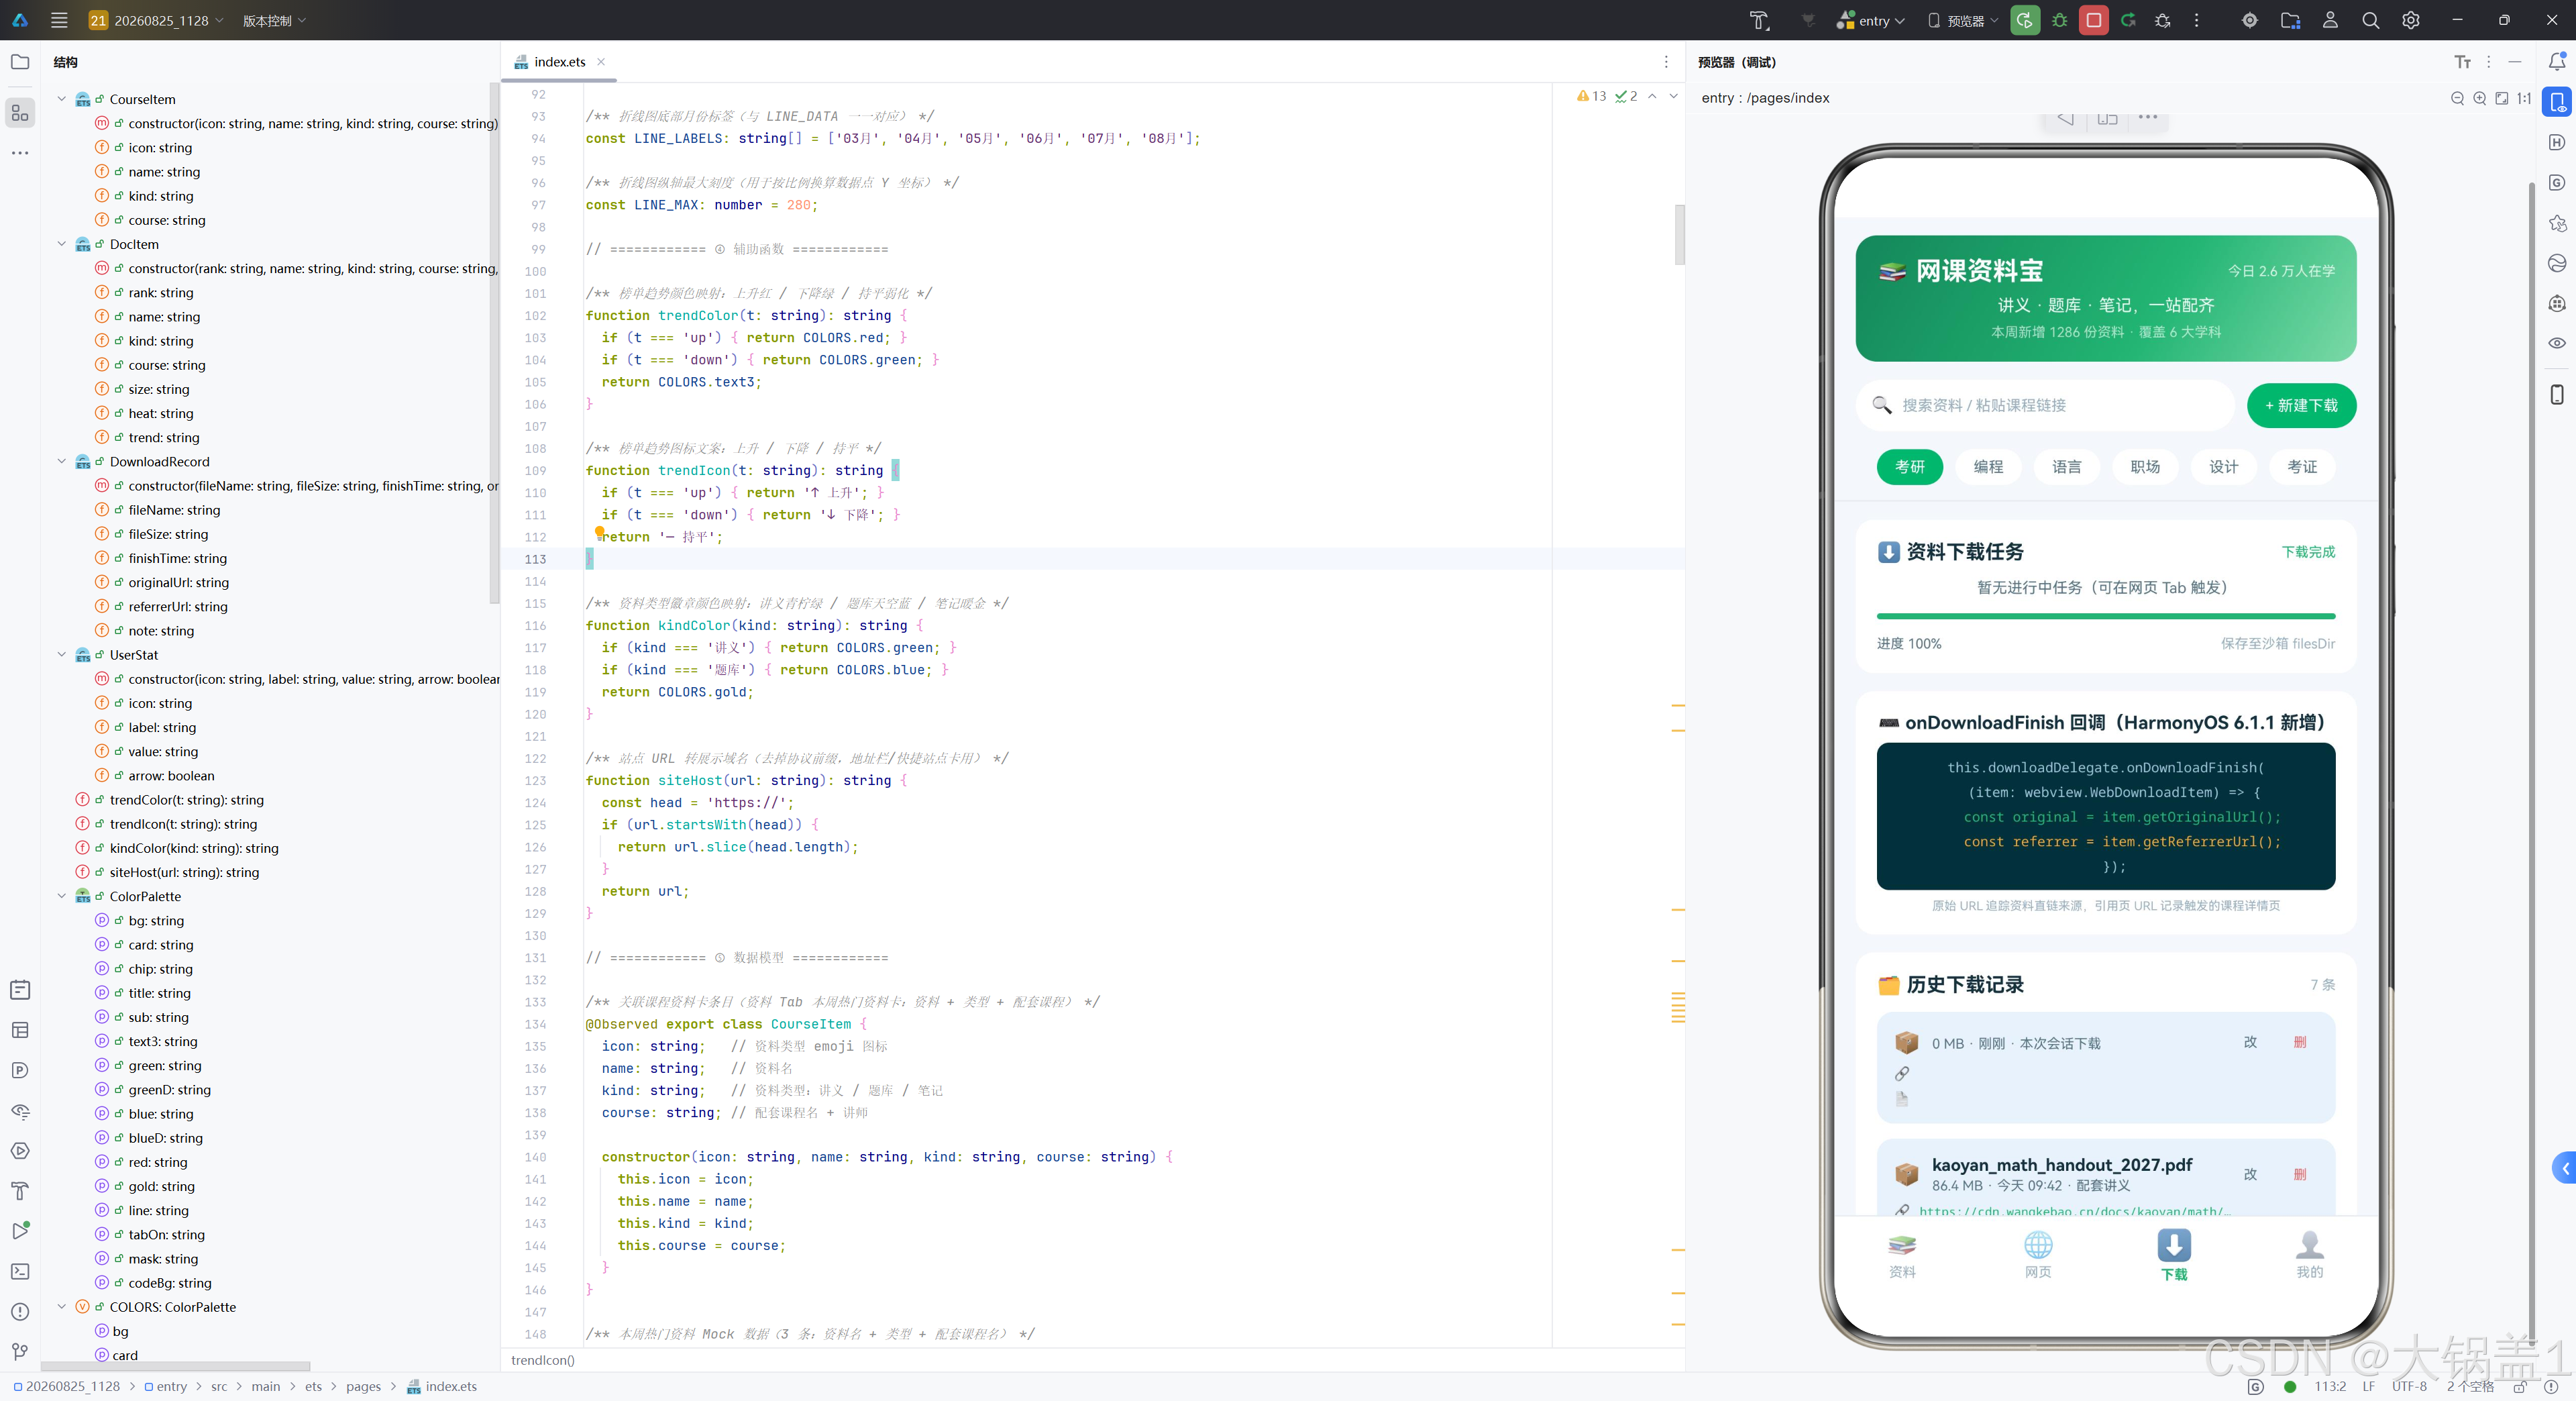Collapse the DownloadRecord tree node

click(61, 461)
